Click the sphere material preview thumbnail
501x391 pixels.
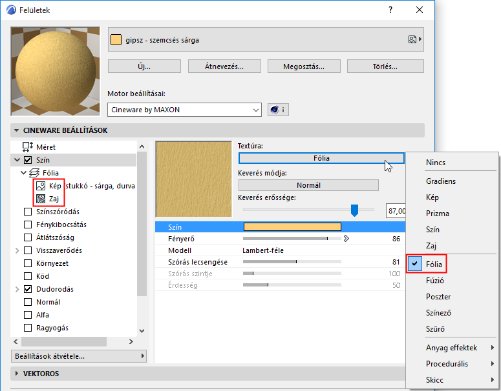(x=56, y=72)
